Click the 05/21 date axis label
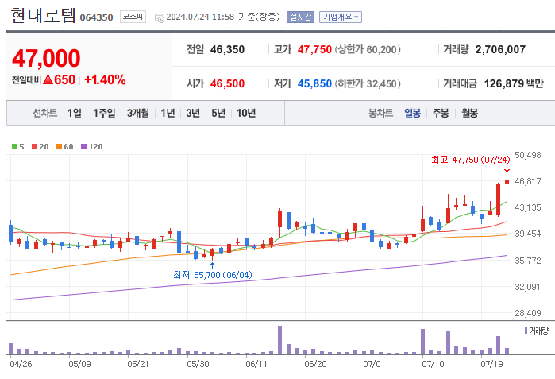 tap(138, 364)
